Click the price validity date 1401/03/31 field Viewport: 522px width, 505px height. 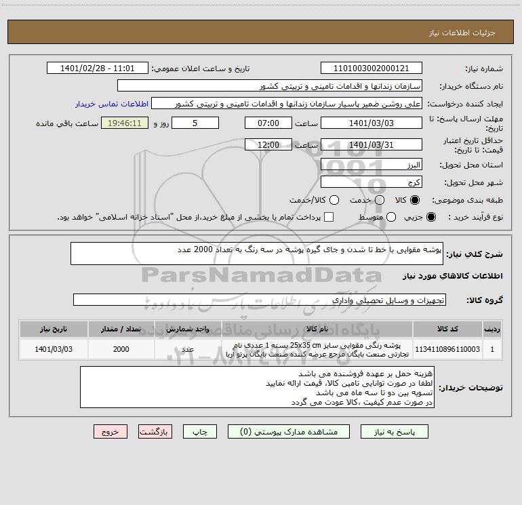[372, 144]
